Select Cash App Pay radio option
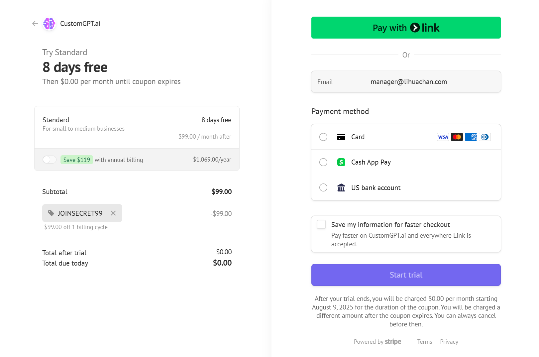 (x=323, y=162)
